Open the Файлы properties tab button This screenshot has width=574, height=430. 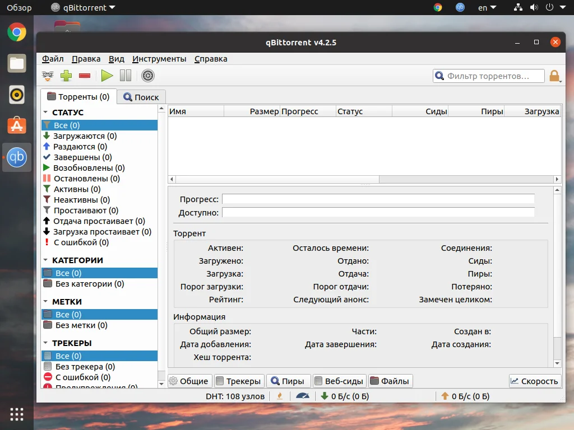point(390,381)
